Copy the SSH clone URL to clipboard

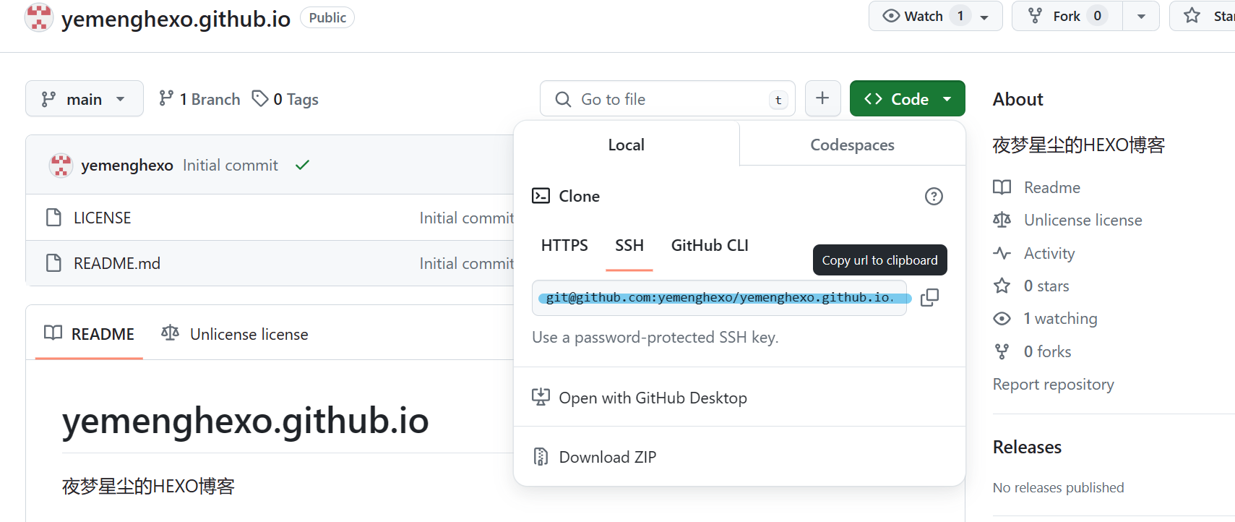pyautogui.click(x=929, y=297)
